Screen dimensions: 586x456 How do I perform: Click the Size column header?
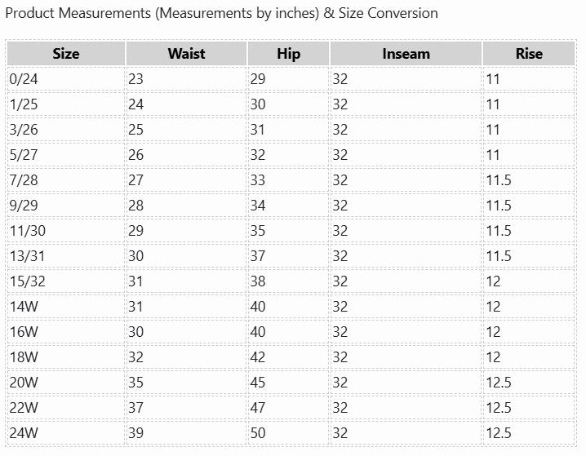tap(66, 54)
